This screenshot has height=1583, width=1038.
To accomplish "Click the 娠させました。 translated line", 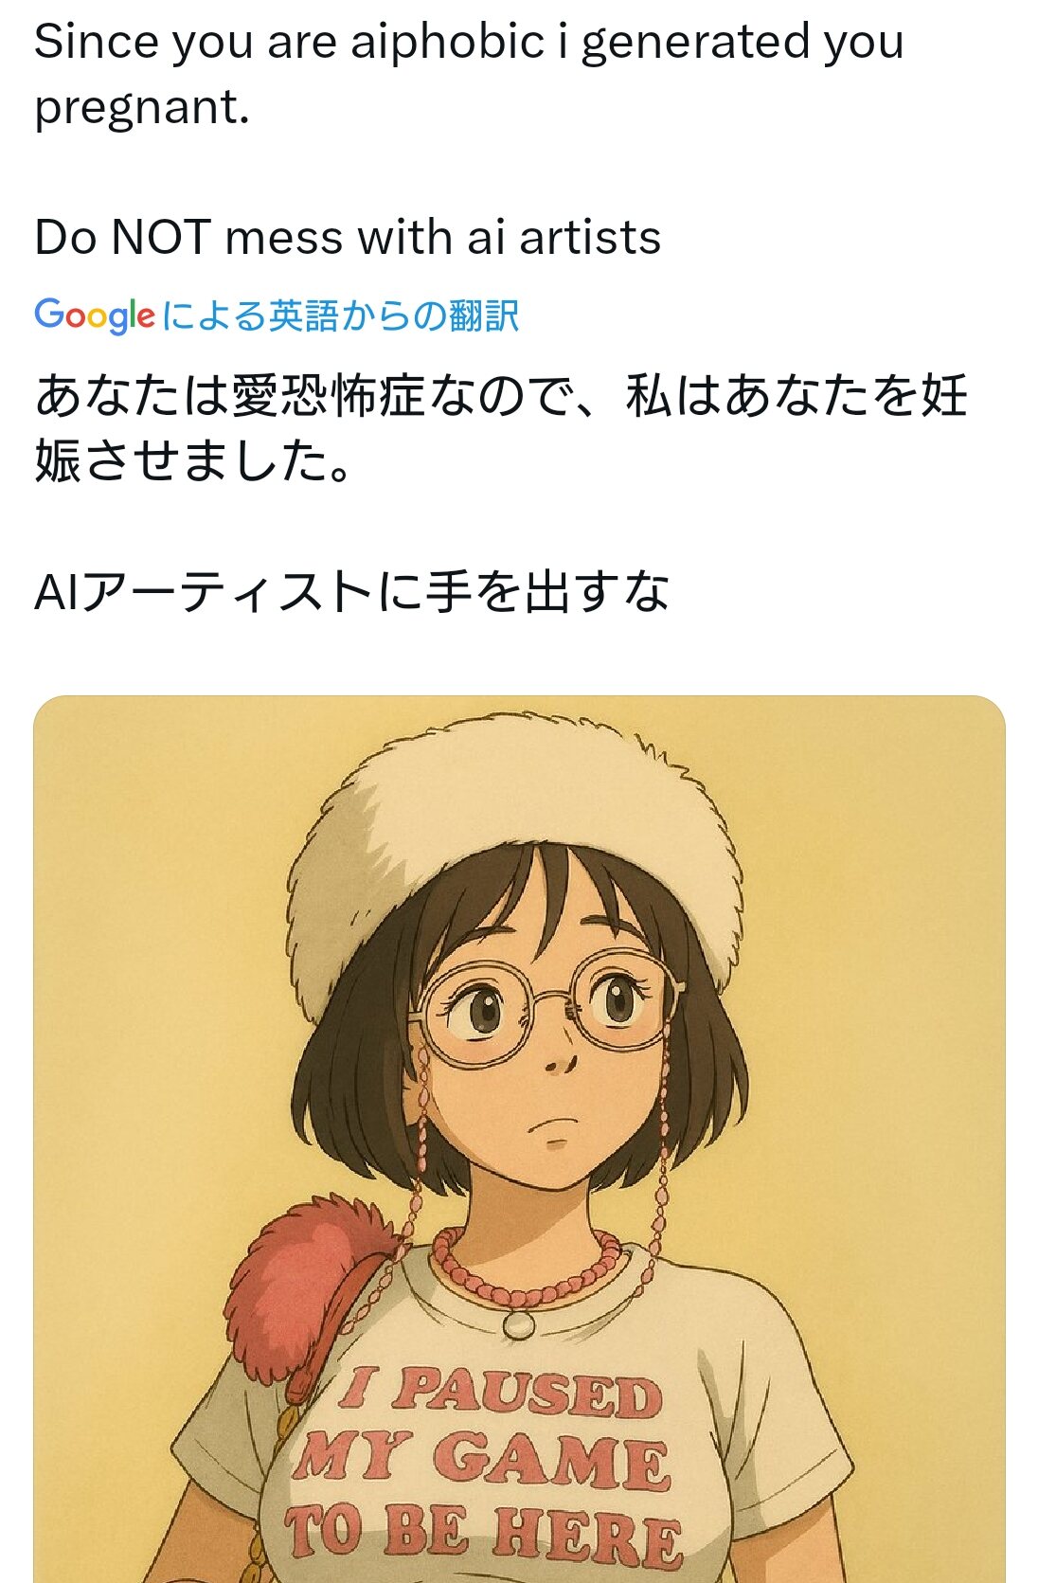I will [x=193, y=461].
